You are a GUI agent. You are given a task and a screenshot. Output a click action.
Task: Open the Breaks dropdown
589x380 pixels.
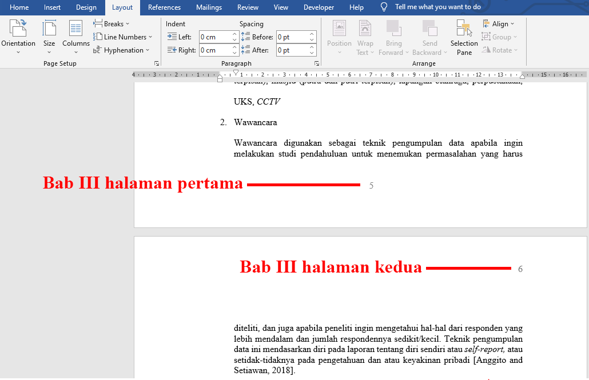[x=111, y=23]
